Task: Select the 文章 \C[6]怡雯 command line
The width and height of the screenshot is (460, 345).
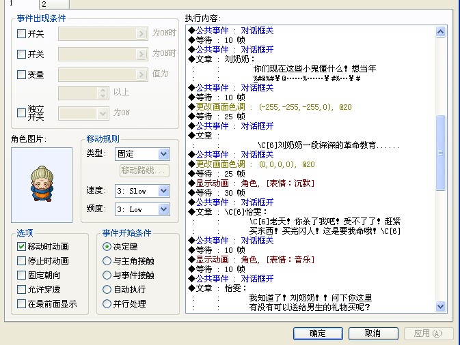Action: (228, 212)
